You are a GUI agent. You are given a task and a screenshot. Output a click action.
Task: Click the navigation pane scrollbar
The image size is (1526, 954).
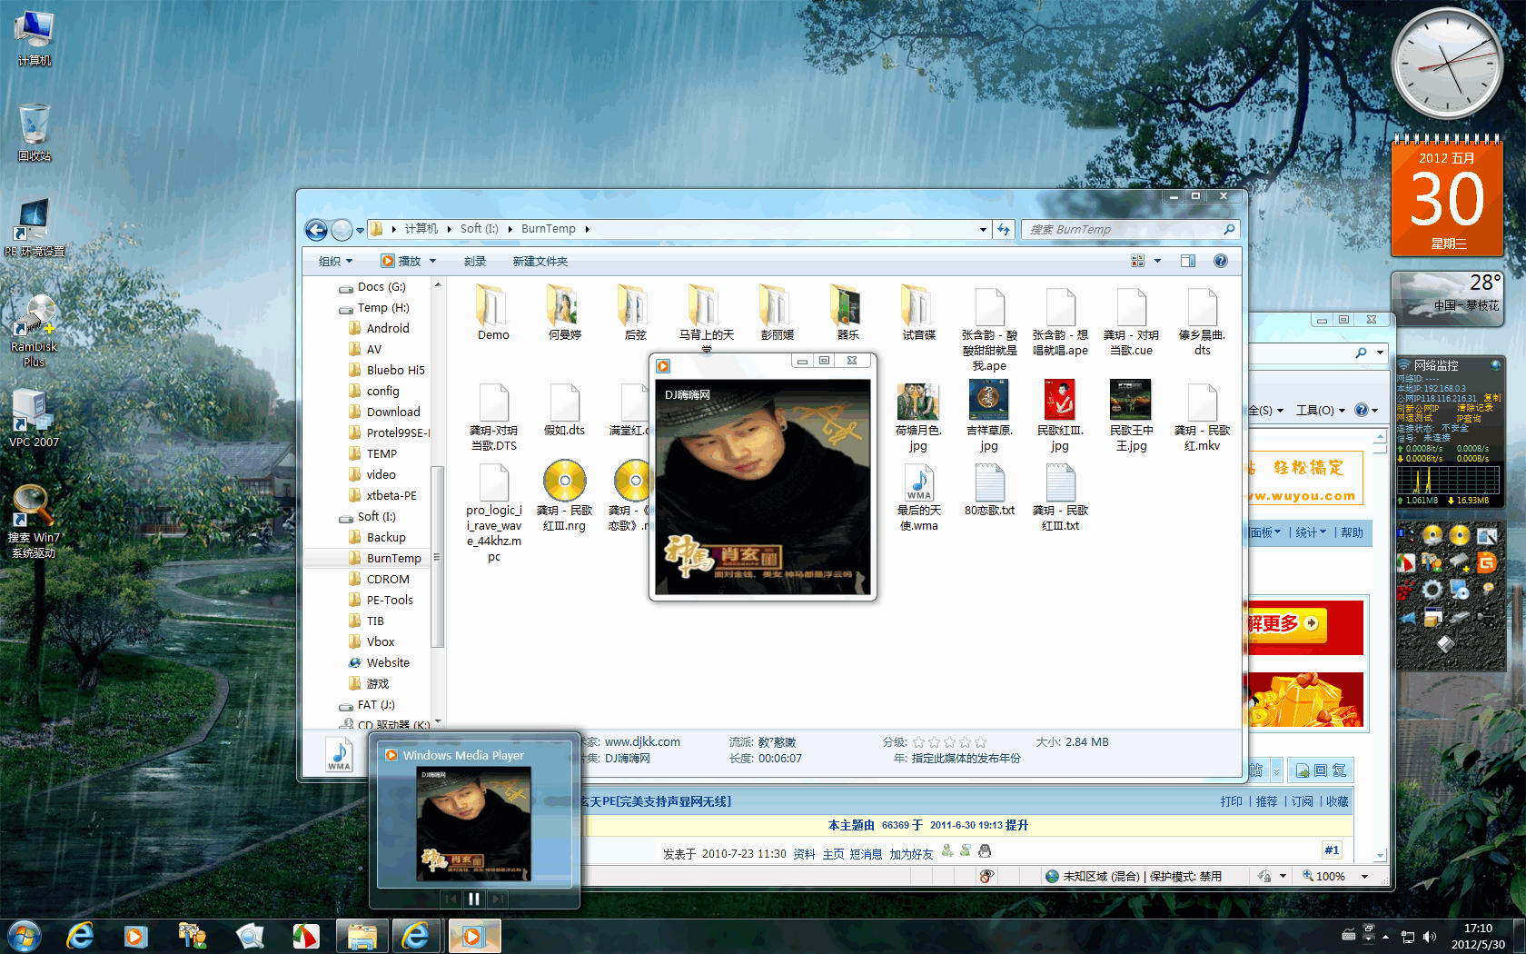(x=437, y=556)
